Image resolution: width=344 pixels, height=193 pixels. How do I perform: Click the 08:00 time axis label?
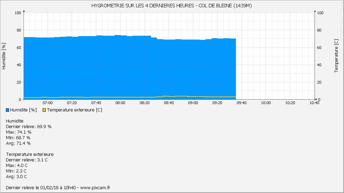point(120,103)
